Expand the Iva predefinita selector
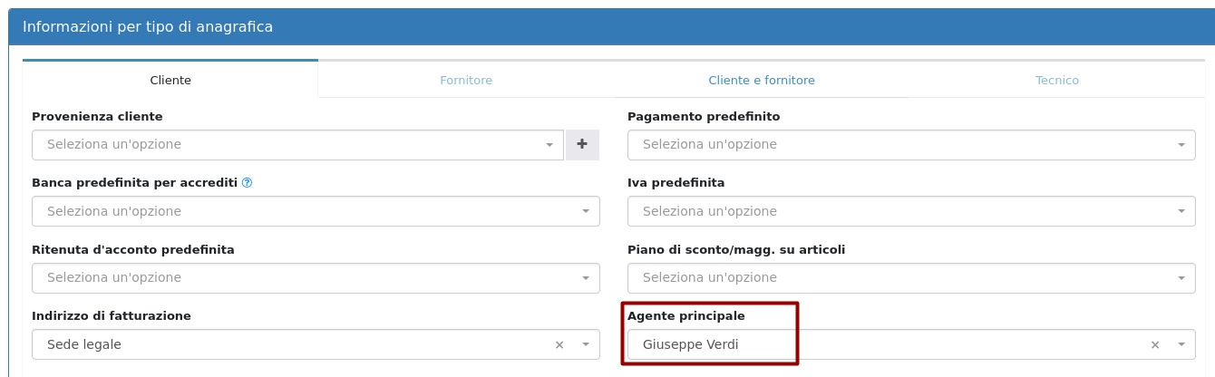The width and height of the screenshot is (1215, 377). [910, 211]
